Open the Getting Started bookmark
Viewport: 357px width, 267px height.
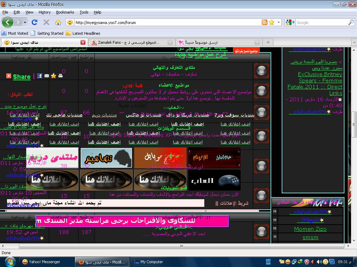point(47,33)
